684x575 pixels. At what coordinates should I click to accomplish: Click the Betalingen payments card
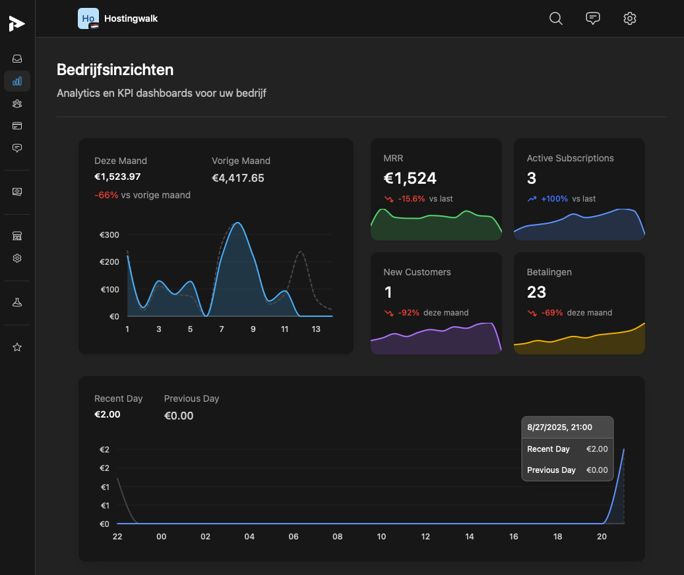579,303
